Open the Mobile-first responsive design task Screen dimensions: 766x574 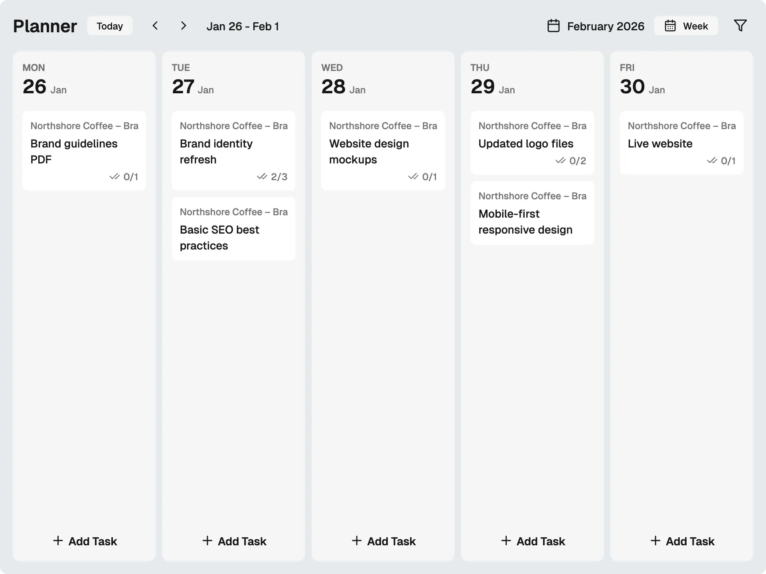coord(532,213)
